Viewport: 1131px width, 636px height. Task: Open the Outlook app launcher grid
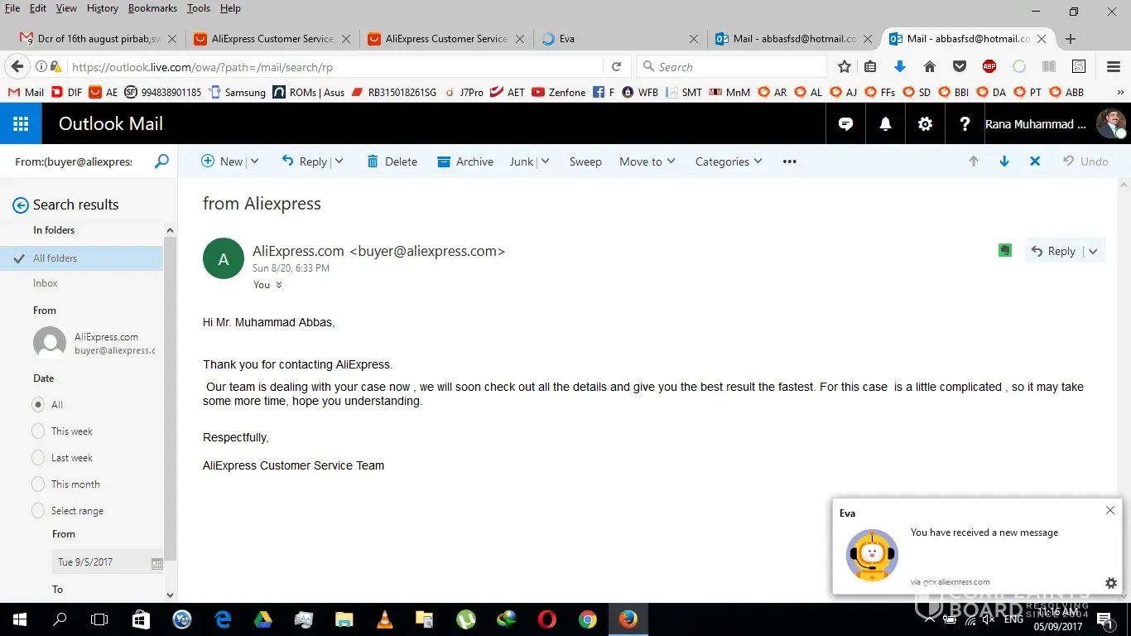pos(21,124)
